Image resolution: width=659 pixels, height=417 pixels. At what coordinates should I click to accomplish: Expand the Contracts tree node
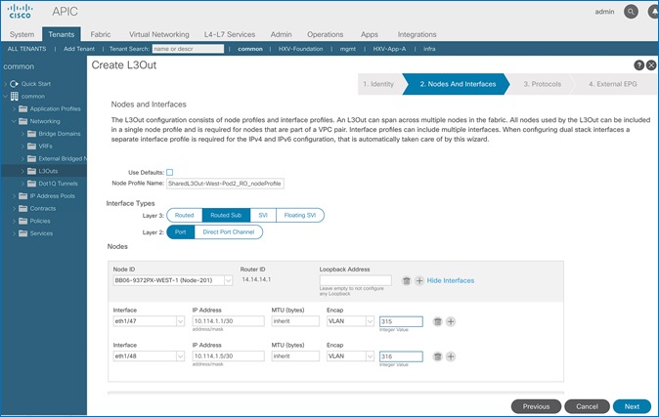(14, 208)
